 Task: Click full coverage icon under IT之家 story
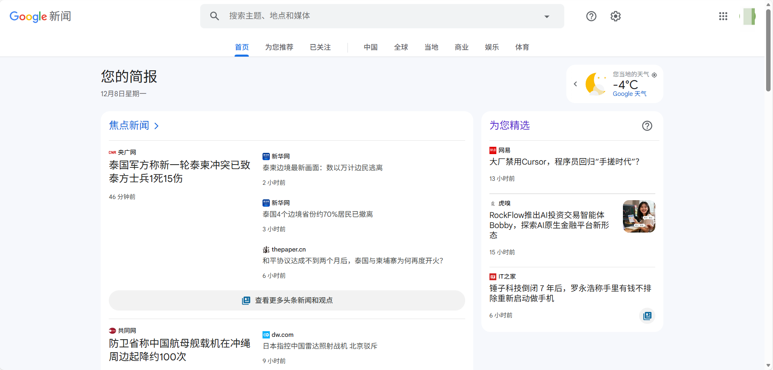(647, 316)
